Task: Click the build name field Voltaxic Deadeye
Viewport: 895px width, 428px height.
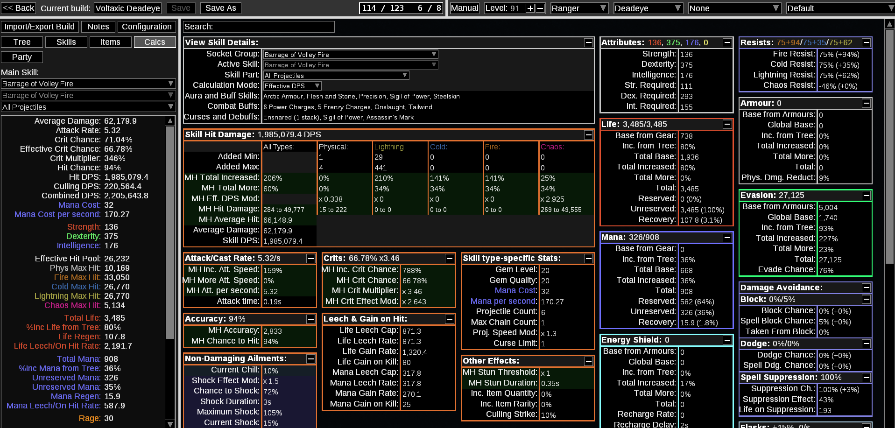Action: click(128, 8)
